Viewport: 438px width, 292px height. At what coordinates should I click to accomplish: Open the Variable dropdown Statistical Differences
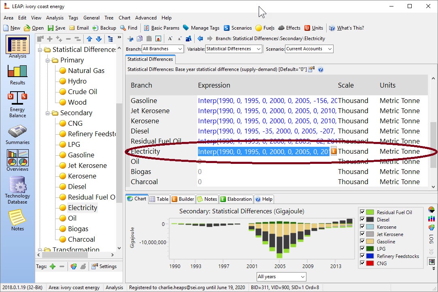pos(234,49)
